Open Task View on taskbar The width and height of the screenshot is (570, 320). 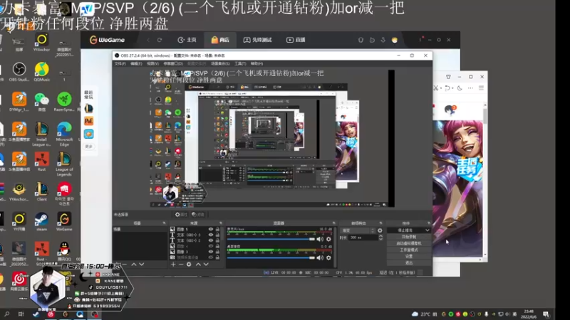(x=21, y=314)
